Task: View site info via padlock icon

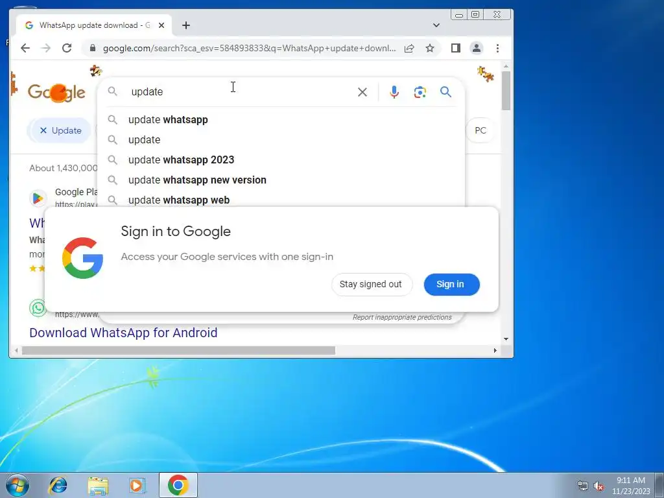Action: pos(93,48)
